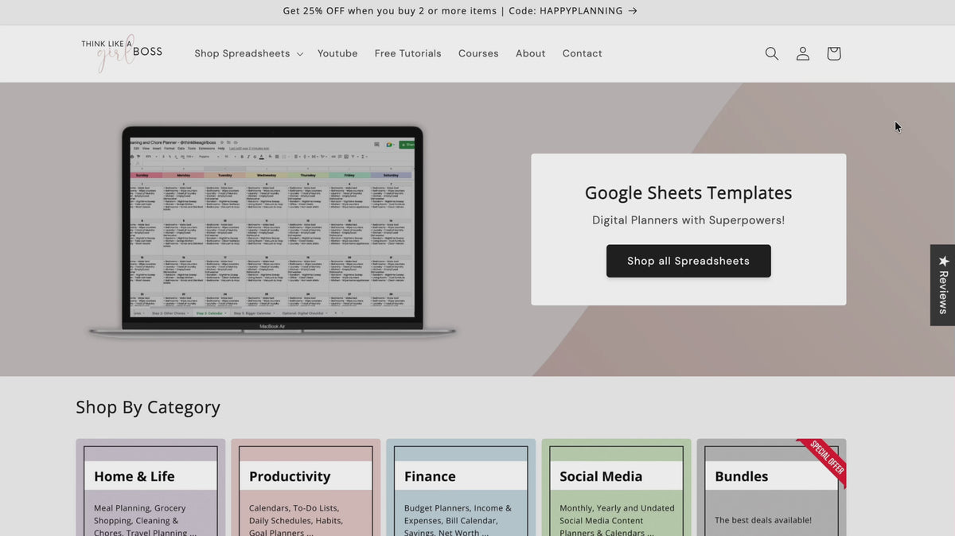Expand the Shop Spreadsheets dropdown chevron
Image resolution: width=955 pixels, height=536 pixels.
300,54
